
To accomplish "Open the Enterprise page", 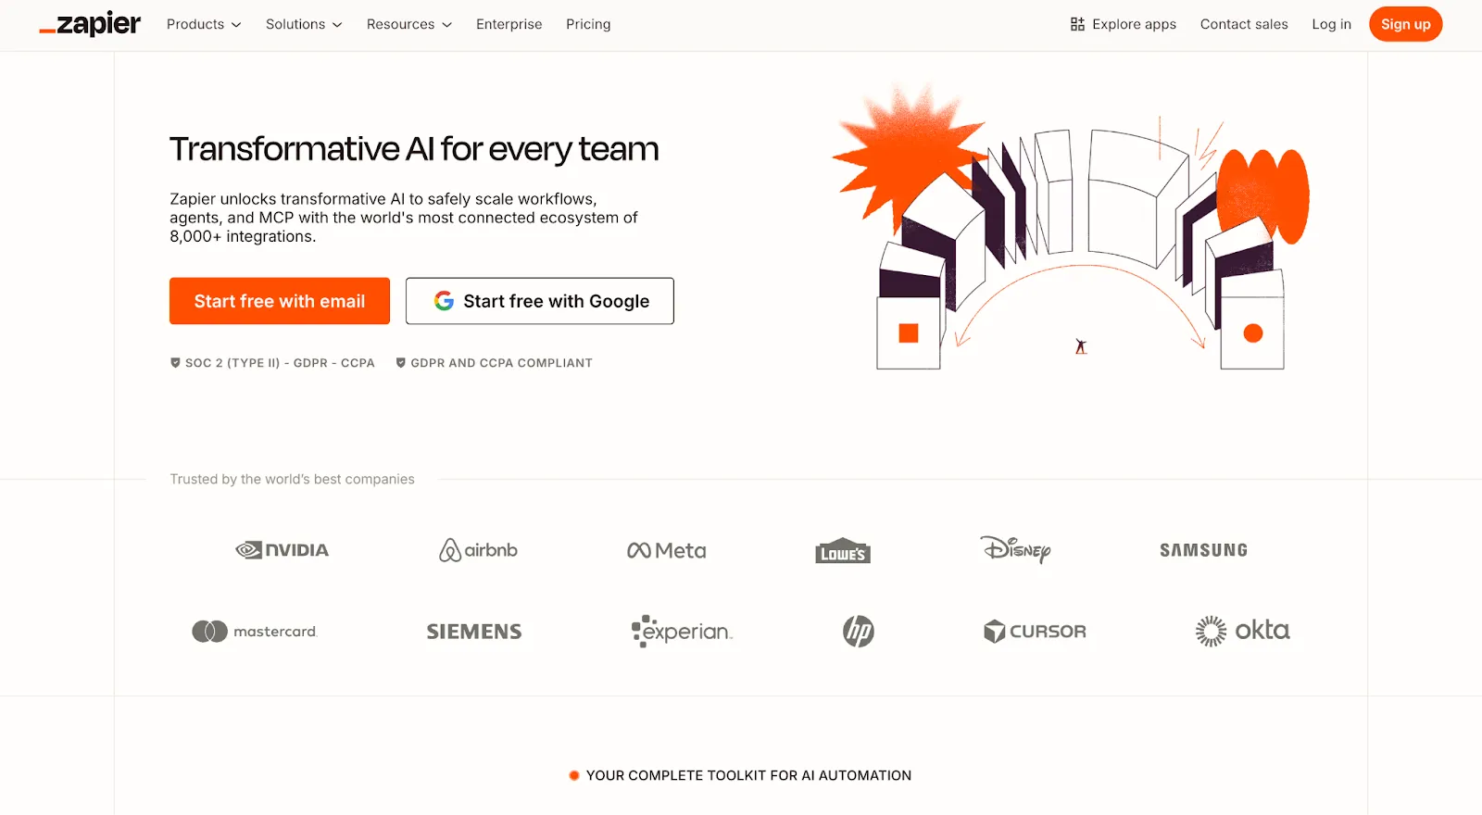I will 509,24.
